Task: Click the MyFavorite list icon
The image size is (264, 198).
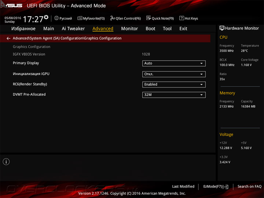Action: (x=80, y=18)
